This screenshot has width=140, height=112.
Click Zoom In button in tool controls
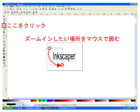tap(5, 12)
